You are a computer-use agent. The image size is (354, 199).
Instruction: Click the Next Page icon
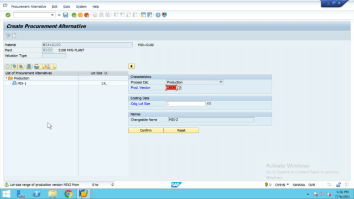tap(129, 15)
